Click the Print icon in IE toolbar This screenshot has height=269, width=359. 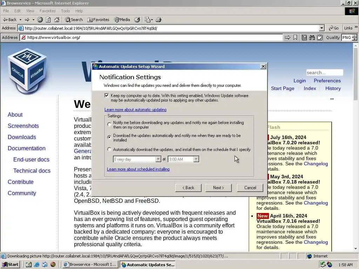pyautogui.click(x=159, y=20)
